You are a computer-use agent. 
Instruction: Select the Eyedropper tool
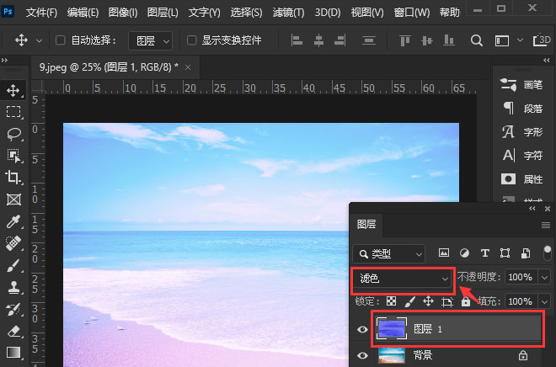(13, 221)
